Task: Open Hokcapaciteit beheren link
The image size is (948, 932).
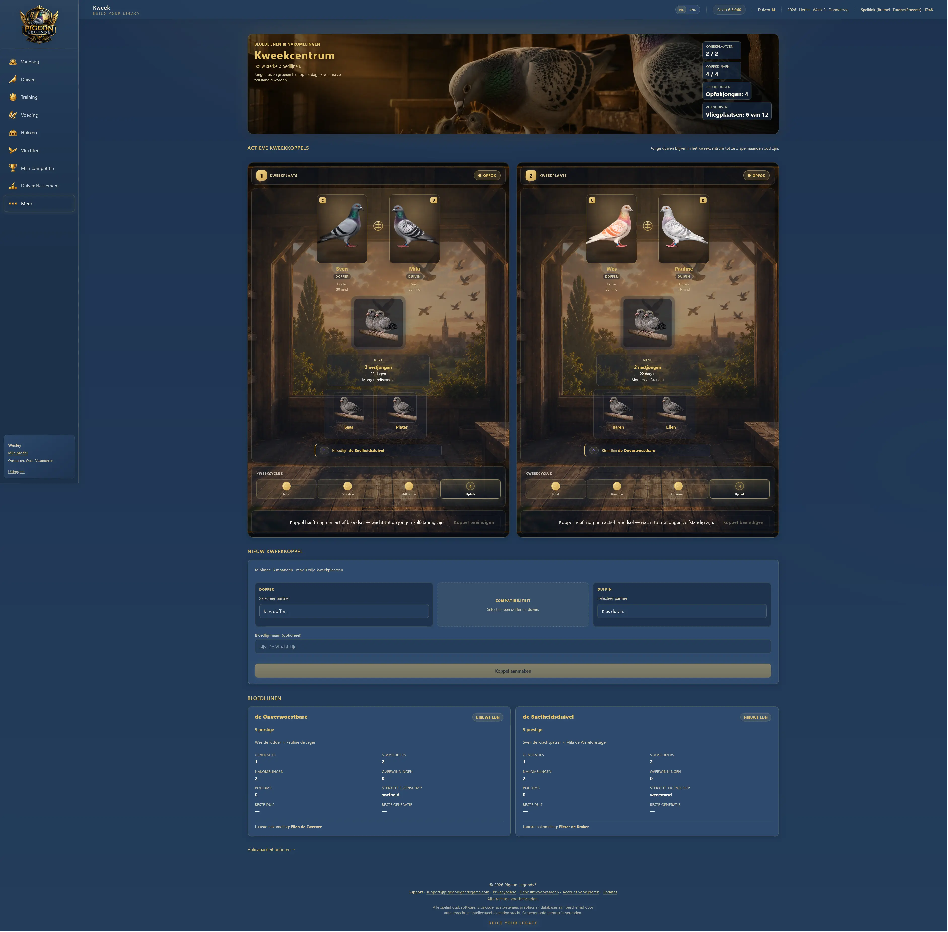Action: click(x=271, y=850)
